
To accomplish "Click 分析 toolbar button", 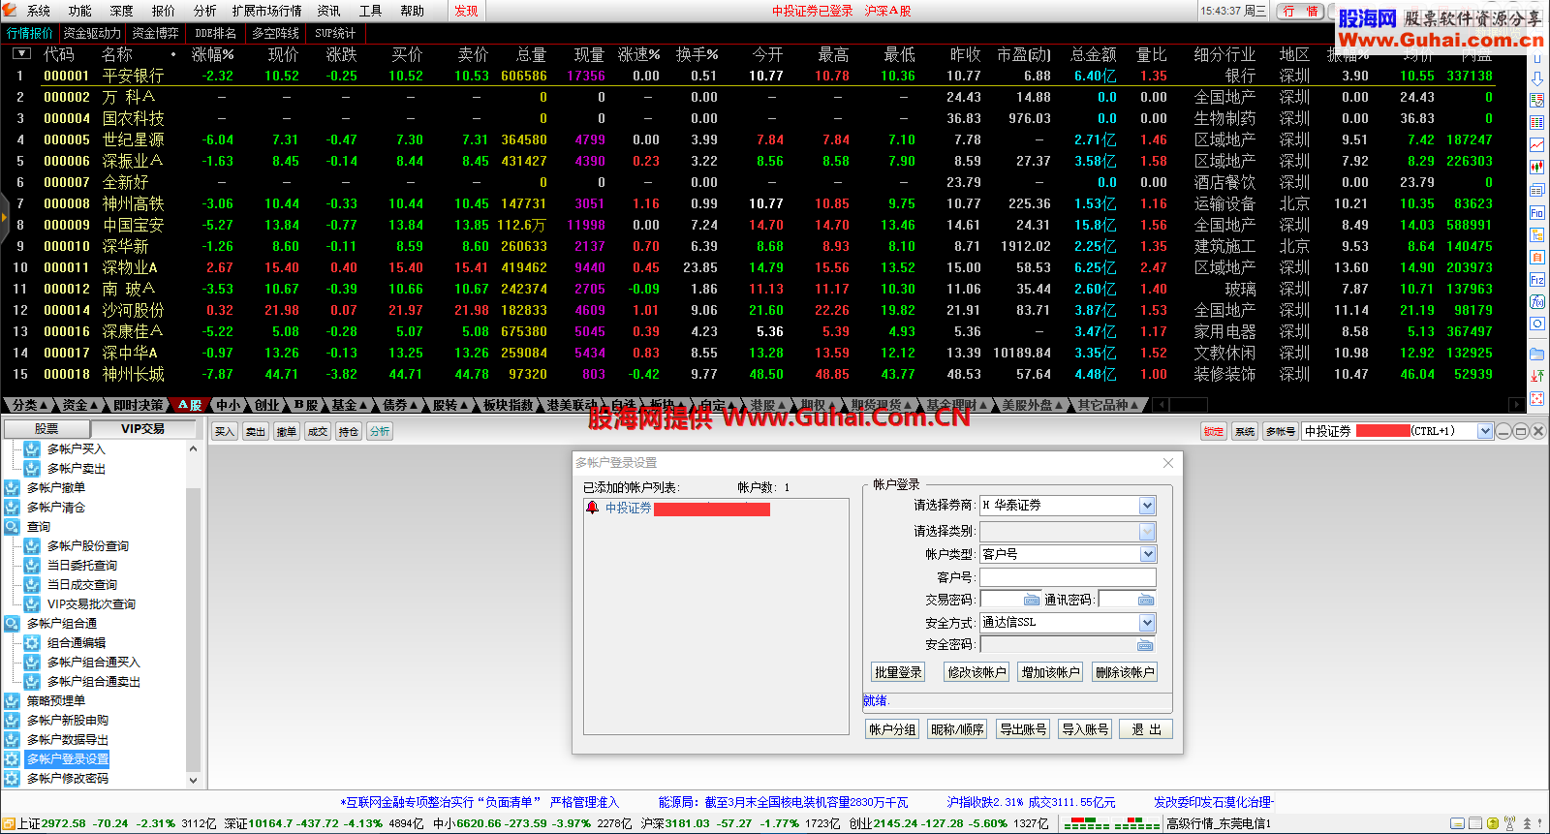I will point(380,431).
